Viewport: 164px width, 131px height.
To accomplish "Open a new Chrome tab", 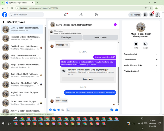I will (37, 3).
